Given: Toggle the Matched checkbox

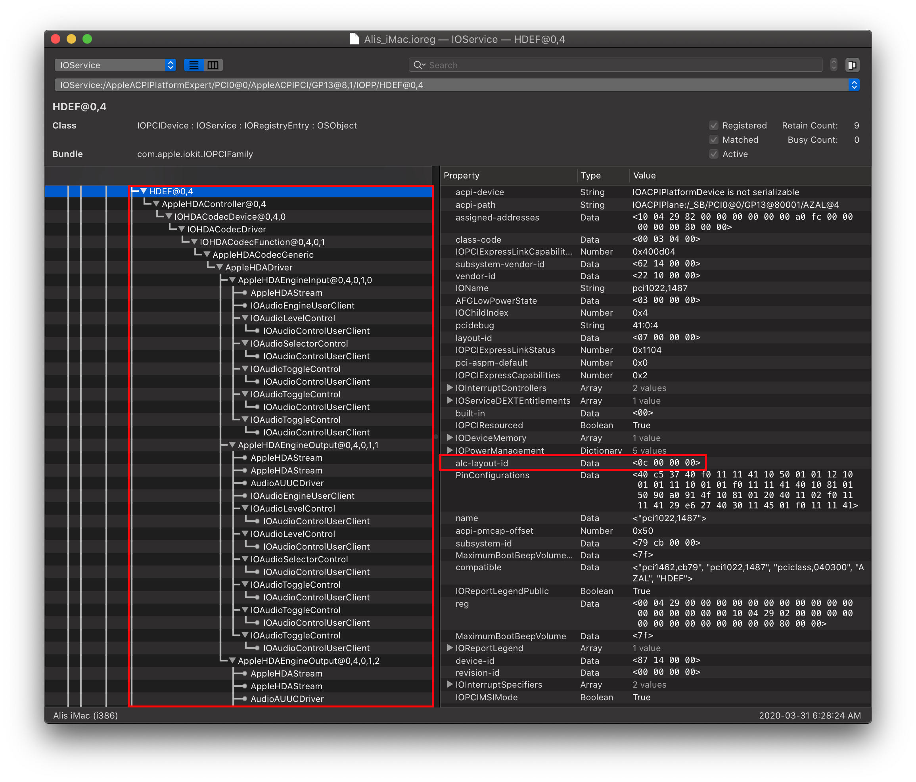Looking at the screenshot, I should pos(713,140).
